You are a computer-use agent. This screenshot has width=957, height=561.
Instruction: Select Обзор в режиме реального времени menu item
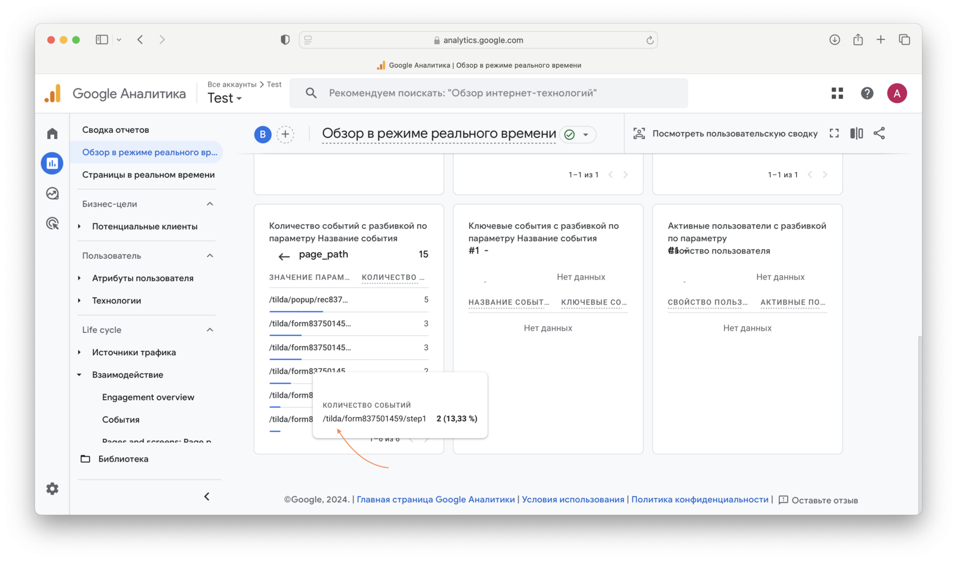point(146,152)
